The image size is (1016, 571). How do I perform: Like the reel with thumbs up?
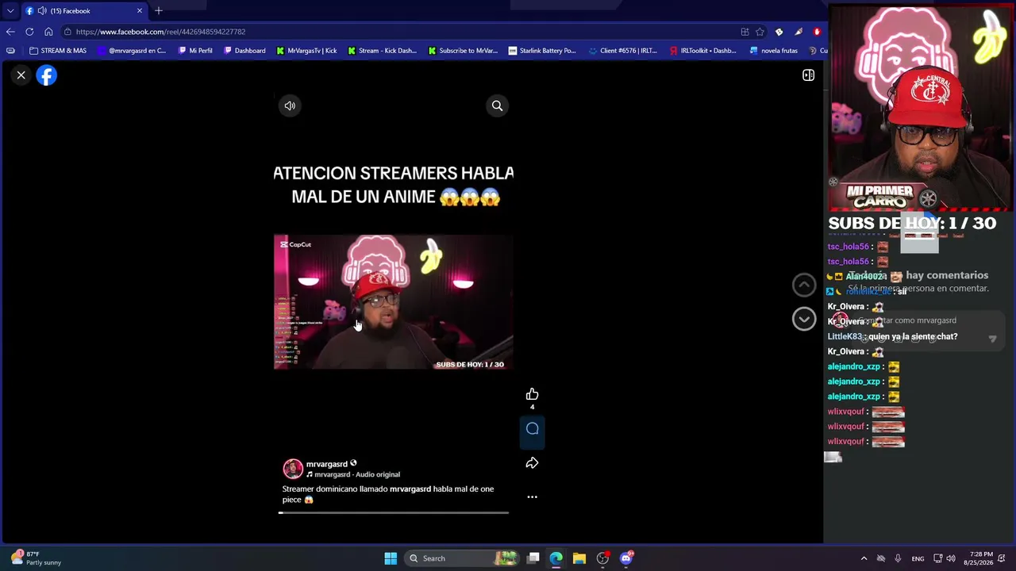[532, 394]
